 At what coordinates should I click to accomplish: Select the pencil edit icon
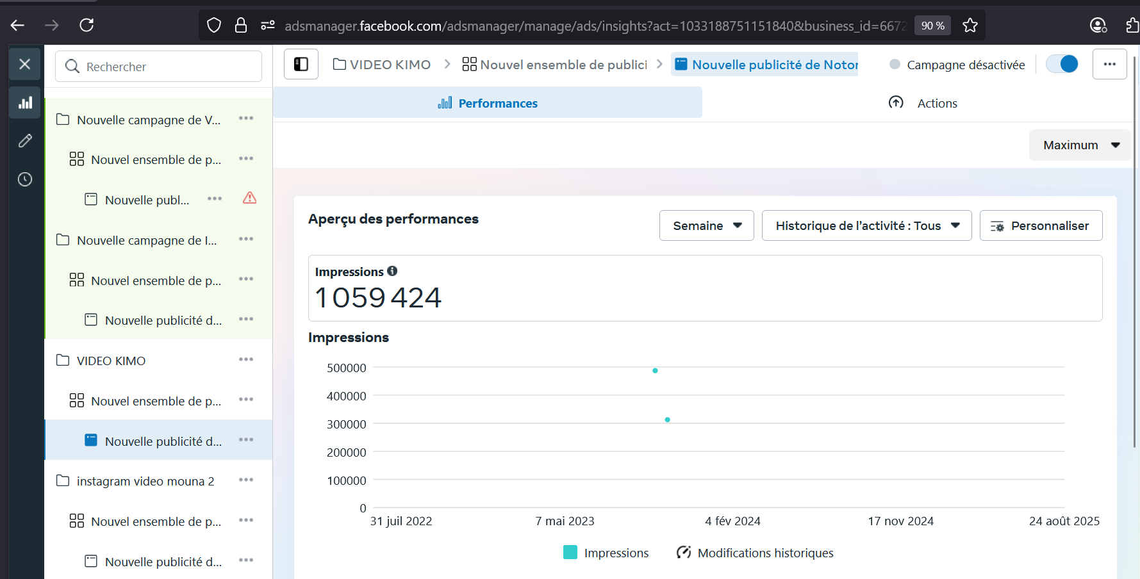click(25, 141)
